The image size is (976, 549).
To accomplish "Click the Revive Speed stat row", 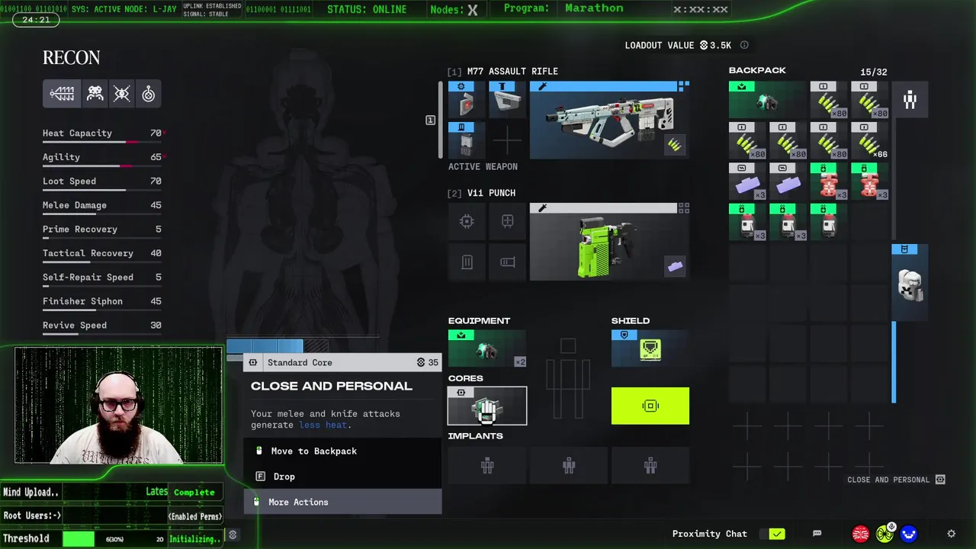I will [102, 326].
